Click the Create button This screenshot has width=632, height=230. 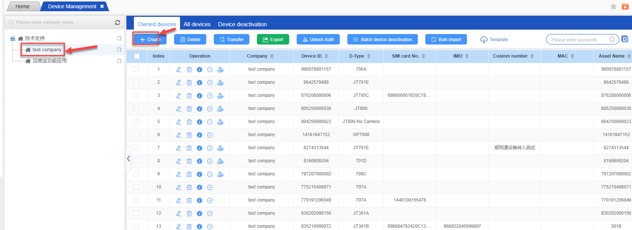click(150, 40)
